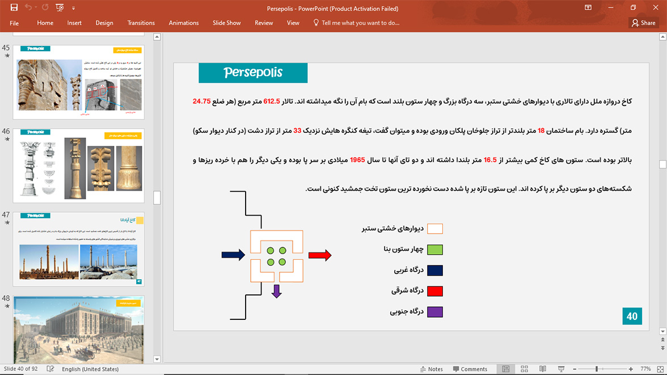Go to next slide with double-down arrow

(x=662, y=348)
